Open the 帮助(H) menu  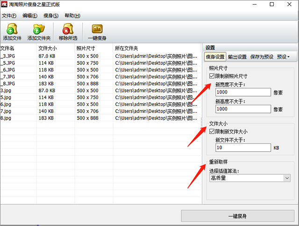72,15
